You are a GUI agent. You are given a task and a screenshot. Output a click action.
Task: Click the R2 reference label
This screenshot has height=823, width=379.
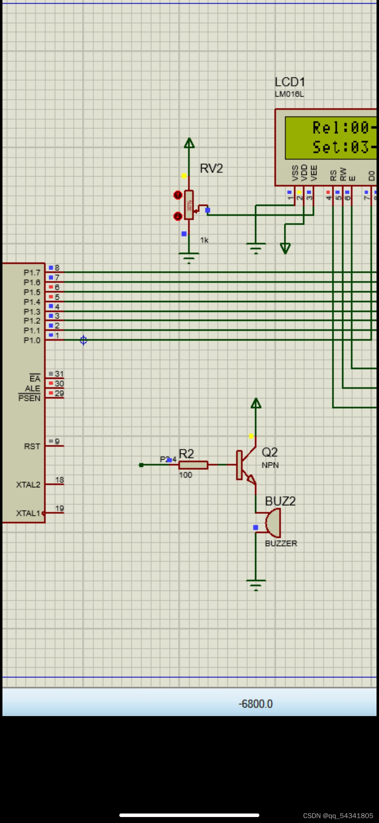point(186,454)
